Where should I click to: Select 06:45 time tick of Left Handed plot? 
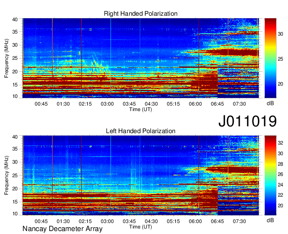tap(217, 221)
